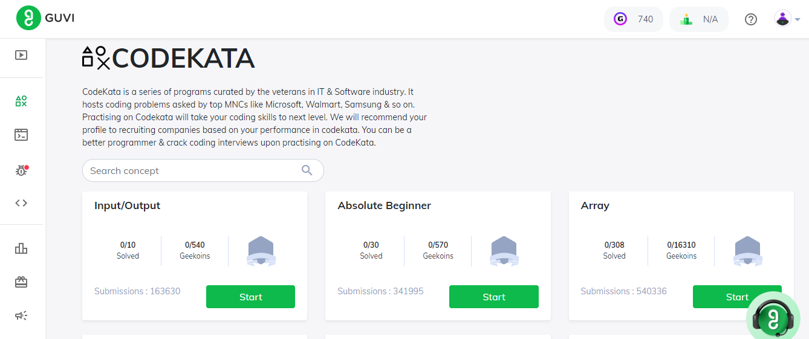Open the video courses sidebar icon
Screen dimensions: 809x339
point(21,55)
